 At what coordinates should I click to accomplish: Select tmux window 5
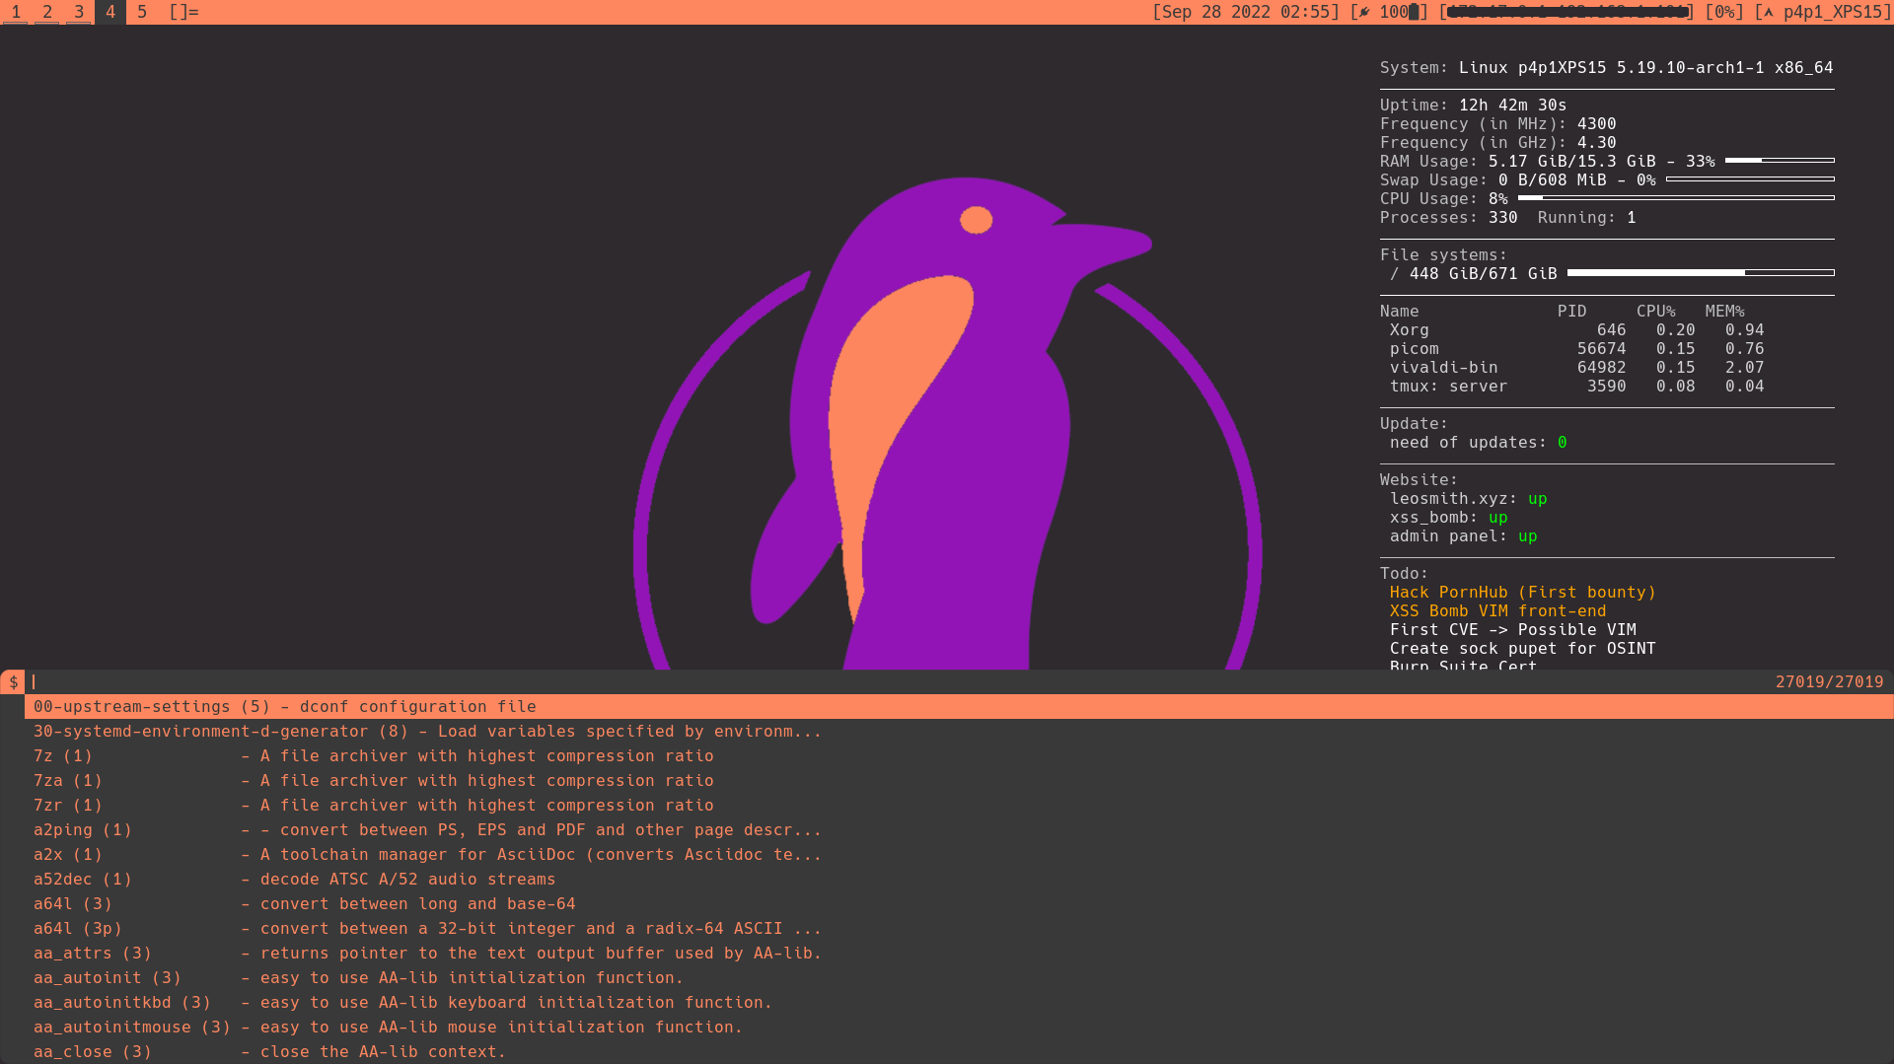tap(142, 12)
